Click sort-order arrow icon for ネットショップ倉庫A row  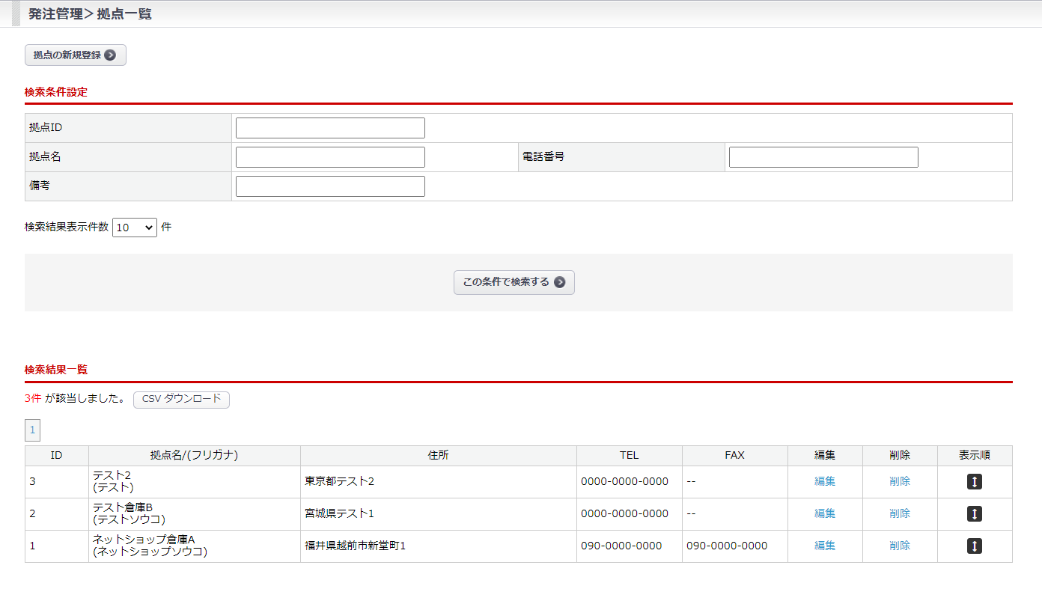tap(974, 546)
